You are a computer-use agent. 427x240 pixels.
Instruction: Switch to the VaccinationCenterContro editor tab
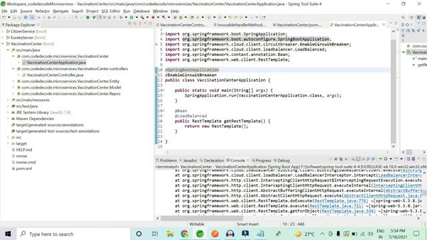tap(181, 25)
